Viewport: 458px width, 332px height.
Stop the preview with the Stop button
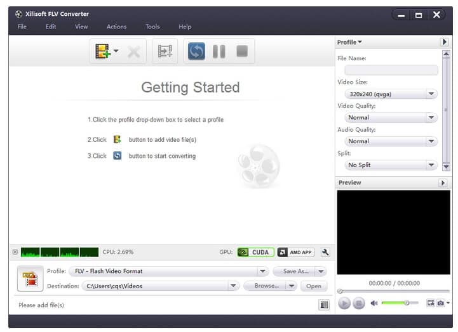(x=359, y=303)
